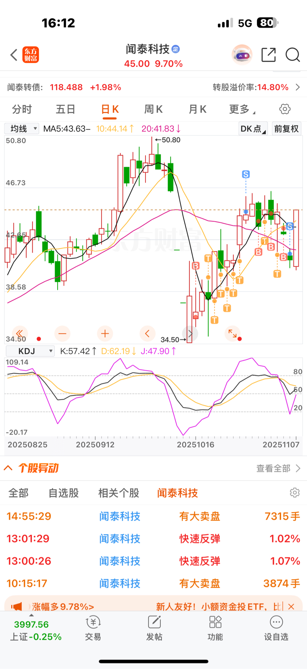Viewport: 307px width, 669px height.
Task: Tap the red B marker near 34.50 low
Action: [x=195, y=265]
